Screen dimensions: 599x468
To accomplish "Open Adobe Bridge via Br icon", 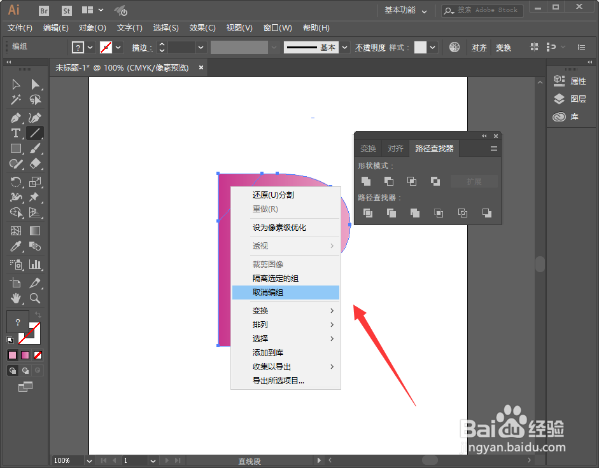I will coord(44,11).
